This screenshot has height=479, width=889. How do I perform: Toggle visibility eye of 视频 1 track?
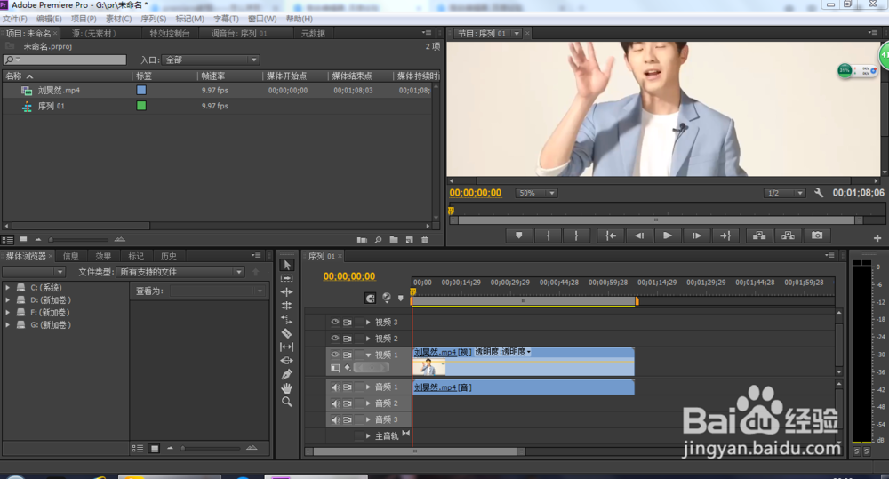tap(335, 355)
